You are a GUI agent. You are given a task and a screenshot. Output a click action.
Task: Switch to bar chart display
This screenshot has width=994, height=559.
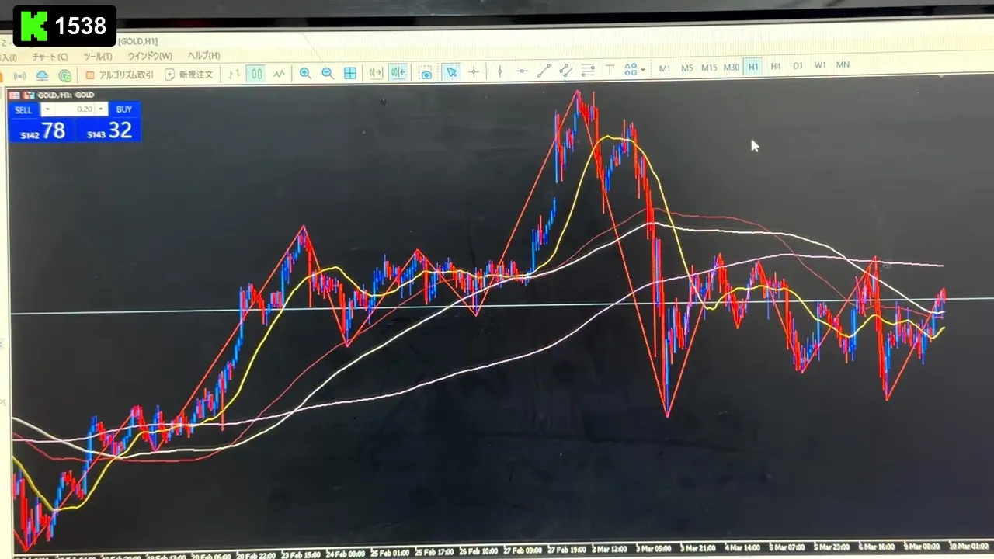coord(234,74)
